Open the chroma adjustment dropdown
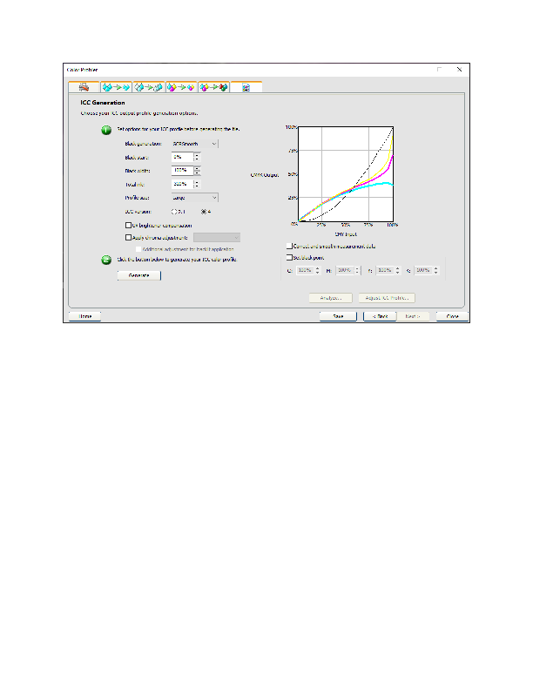This screenshot has height=690, width=533. [x=217, y=238]
